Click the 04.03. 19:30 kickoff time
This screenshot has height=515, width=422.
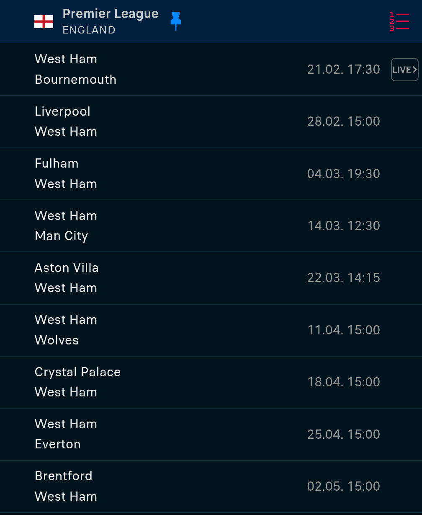(x=344, y=173)
